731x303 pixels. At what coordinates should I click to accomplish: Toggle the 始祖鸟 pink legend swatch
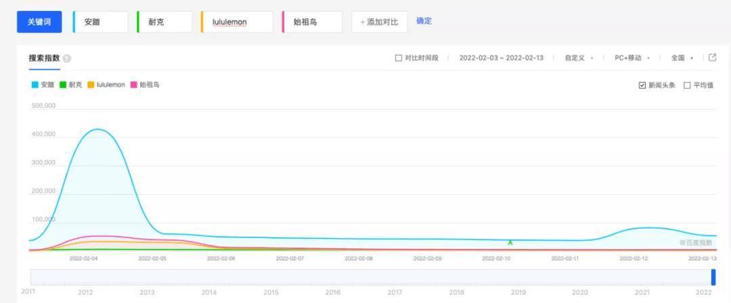pyautogui.click(x=134, y=85)
